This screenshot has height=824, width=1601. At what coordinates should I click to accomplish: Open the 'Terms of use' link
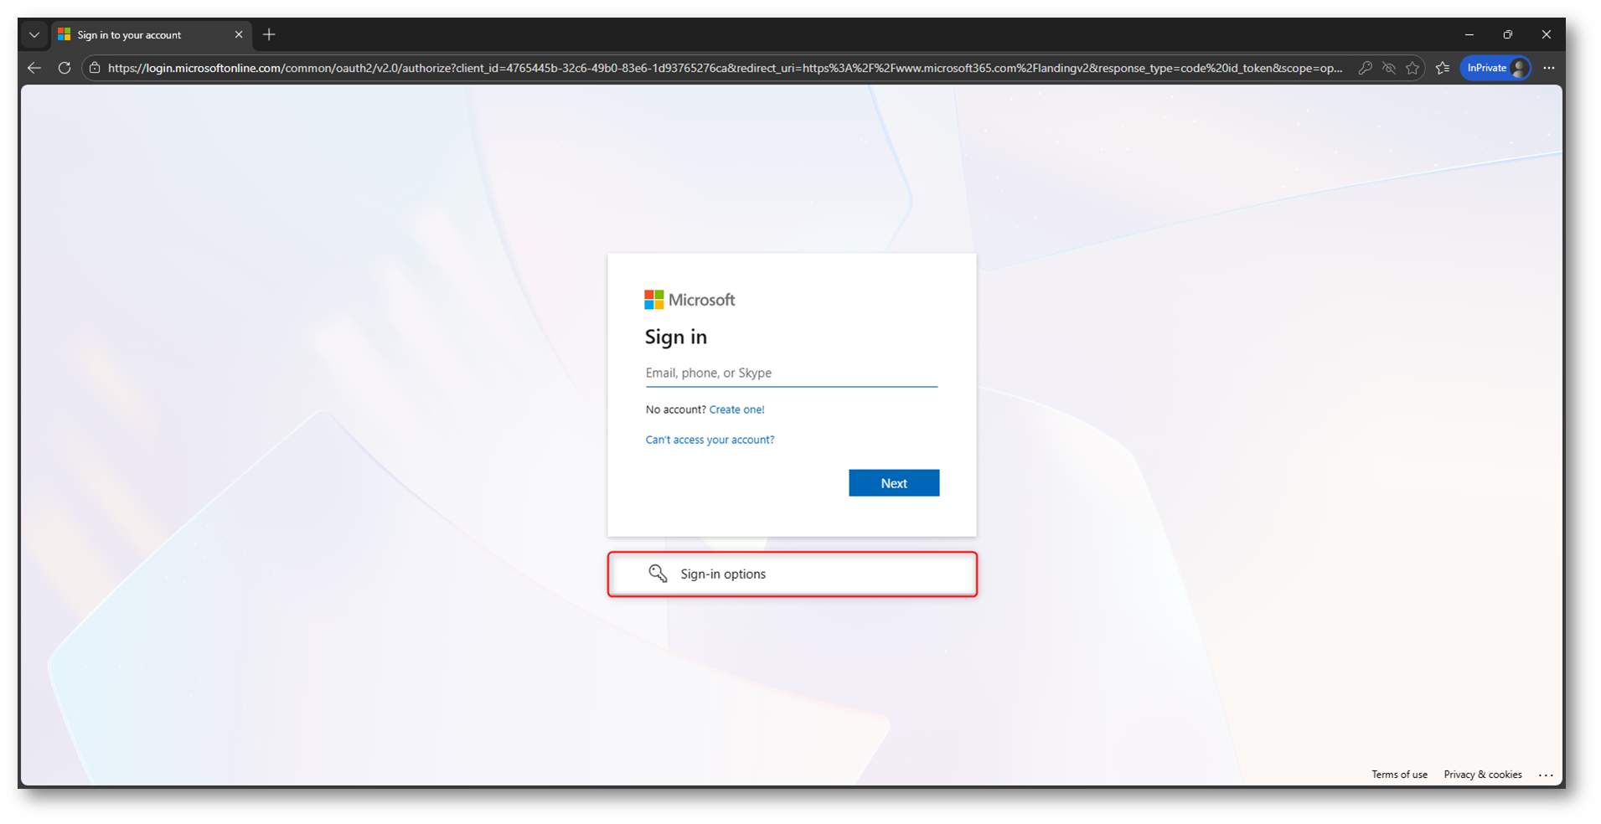pos(1399,775)
